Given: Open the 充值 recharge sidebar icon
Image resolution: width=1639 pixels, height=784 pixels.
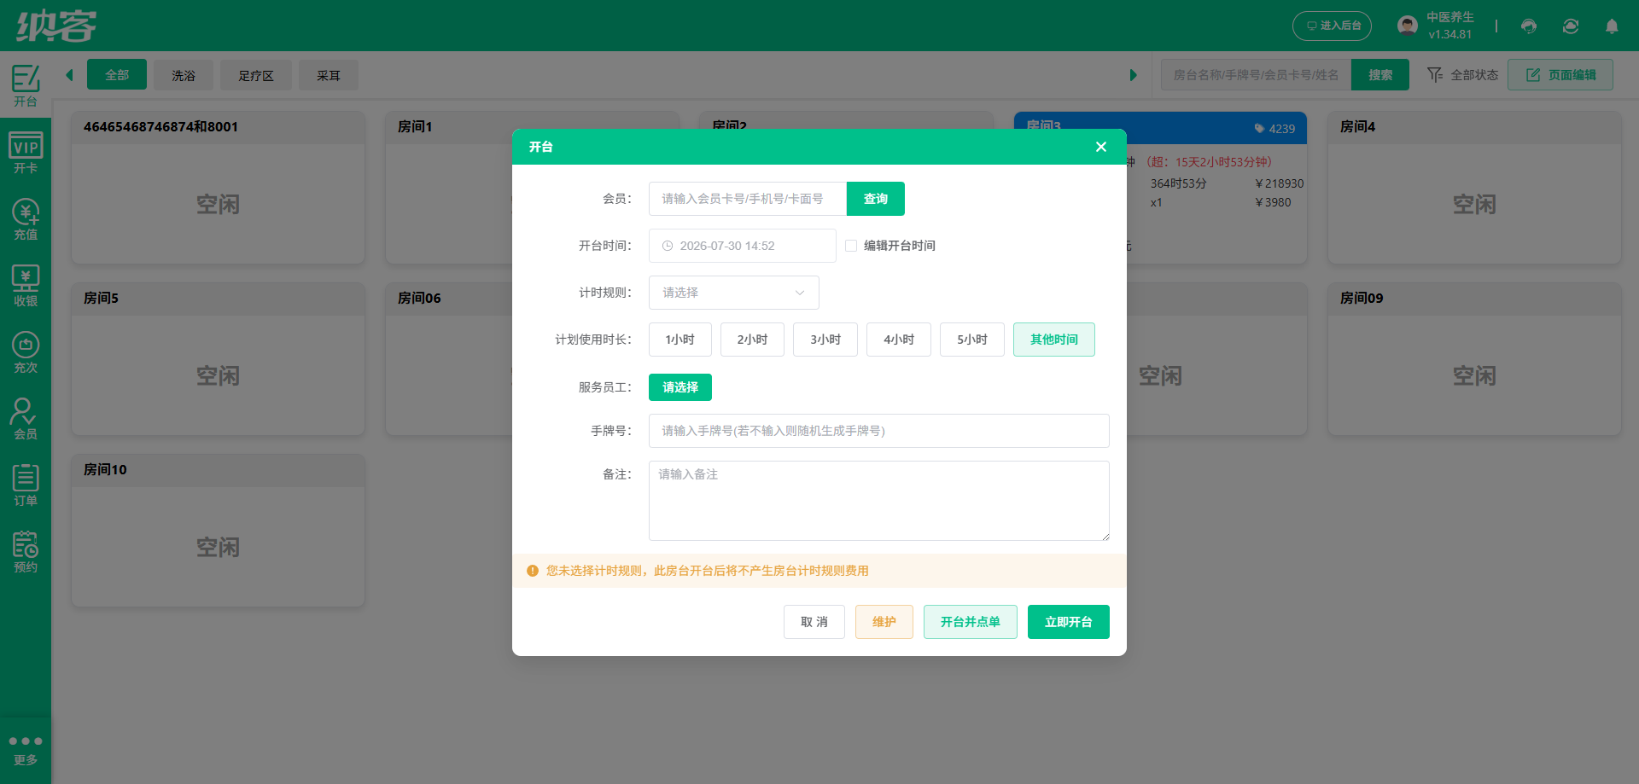Looking at the screenshot, I should [x=26, y=219].
